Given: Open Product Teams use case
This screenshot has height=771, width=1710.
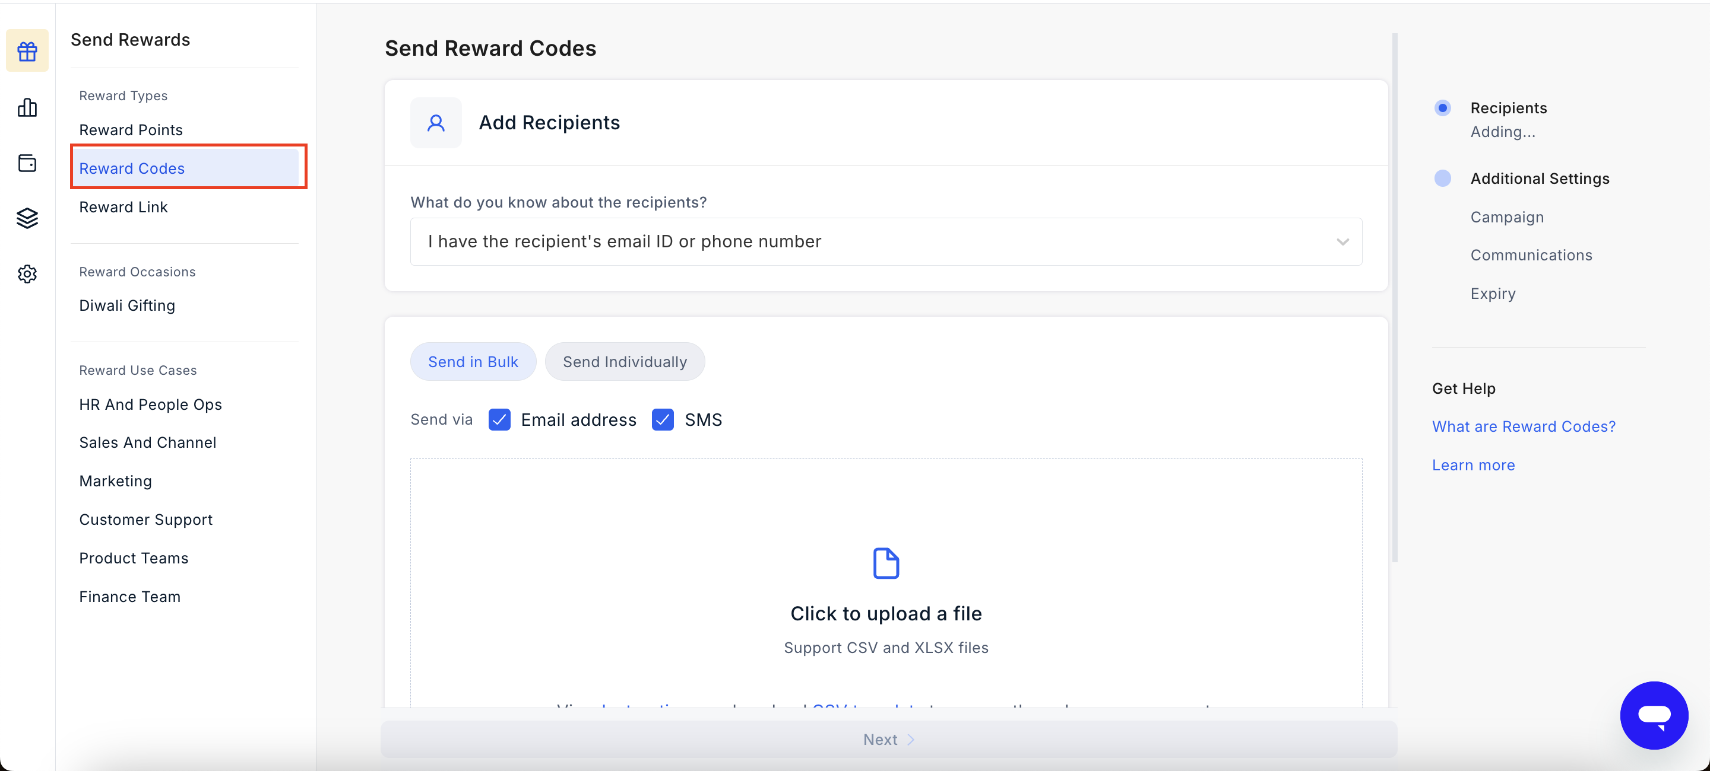Looking at the screenshot, I should [x=134, y=558].
